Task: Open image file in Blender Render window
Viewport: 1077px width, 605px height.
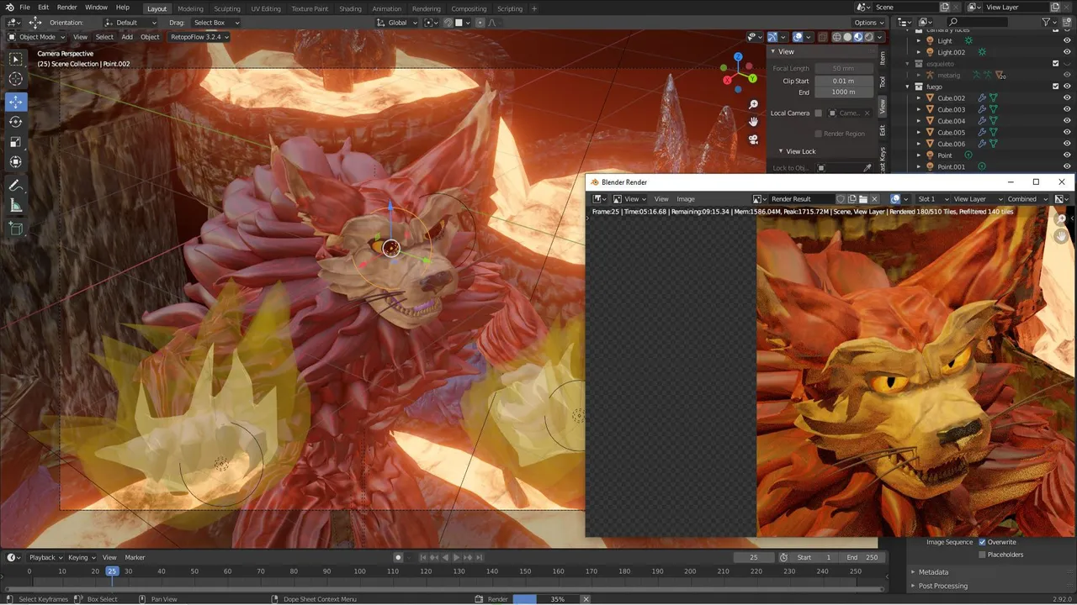Action: (863, 199)
